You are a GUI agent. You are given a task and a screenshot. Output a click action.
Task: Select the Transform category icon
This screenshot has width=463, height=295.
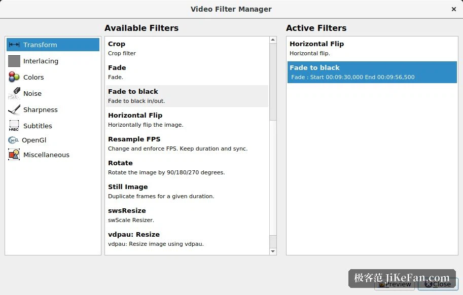[14, 45]
